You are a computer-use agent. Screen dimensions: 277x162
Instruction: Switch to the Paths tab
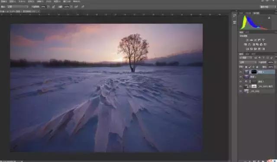[x=254, y=54]
